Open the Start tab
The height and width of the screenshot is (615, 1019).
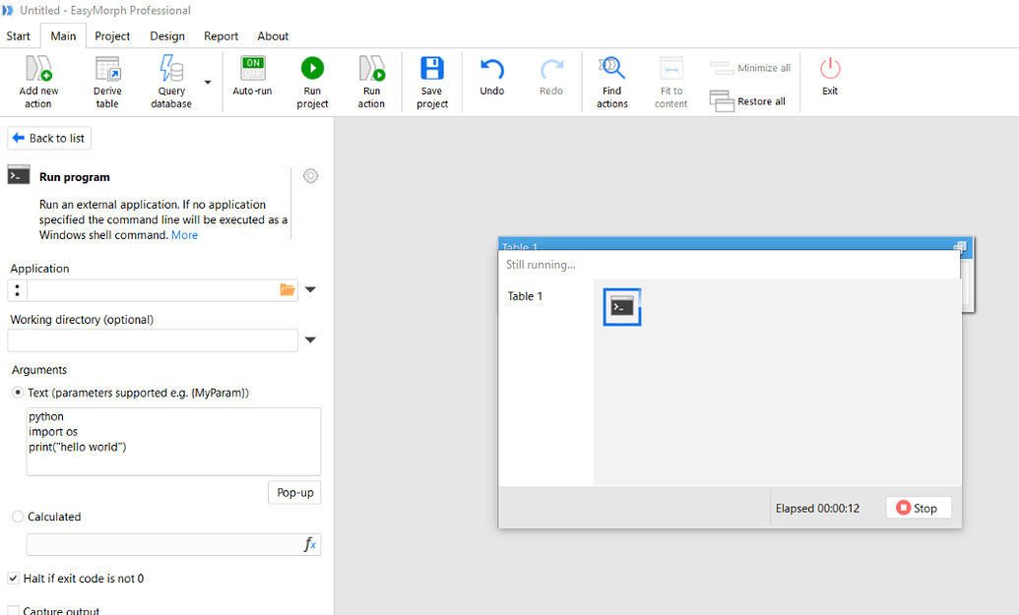point(18,36)
